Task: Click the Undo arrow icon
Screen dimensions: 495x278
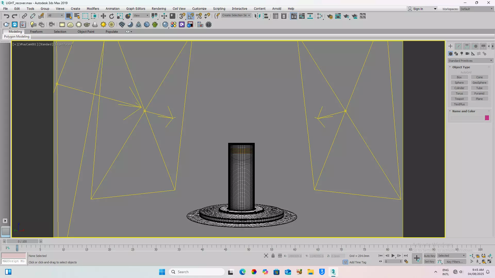Action: 6,16
